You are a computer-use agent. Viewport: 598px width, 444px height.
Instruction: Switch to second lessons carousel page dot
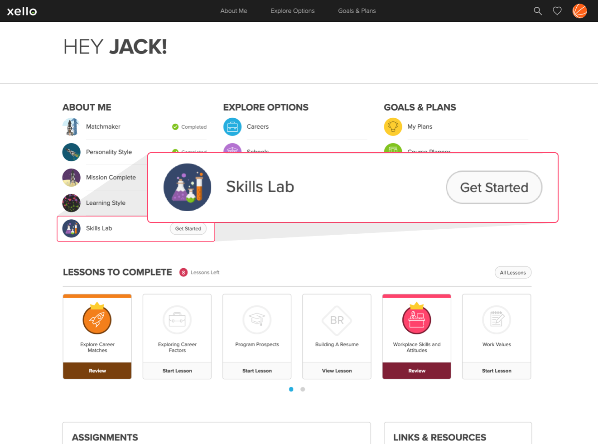(x=303, y=389)
